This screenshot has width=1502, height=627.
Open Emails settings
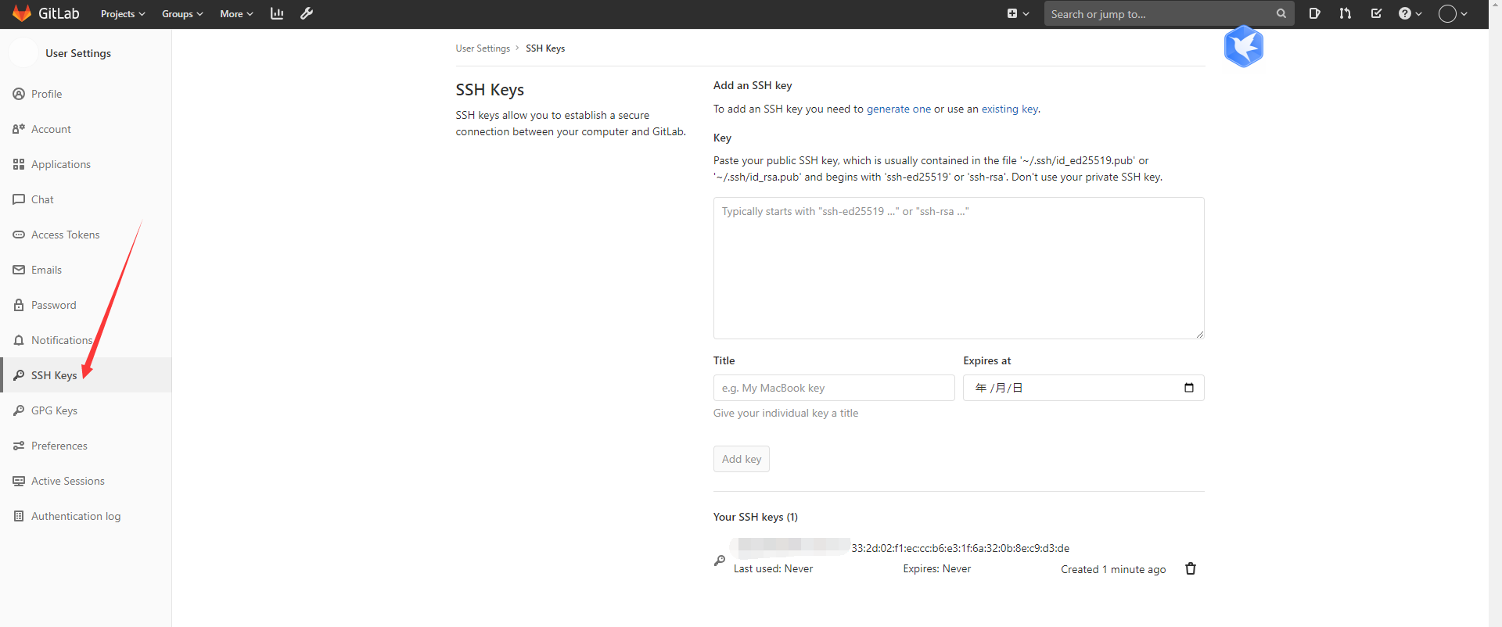85,270
